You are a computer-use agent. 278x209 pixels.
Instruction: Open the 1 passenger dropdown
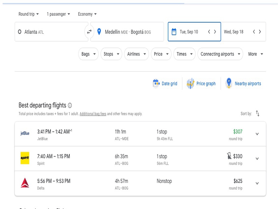[58, 14]
